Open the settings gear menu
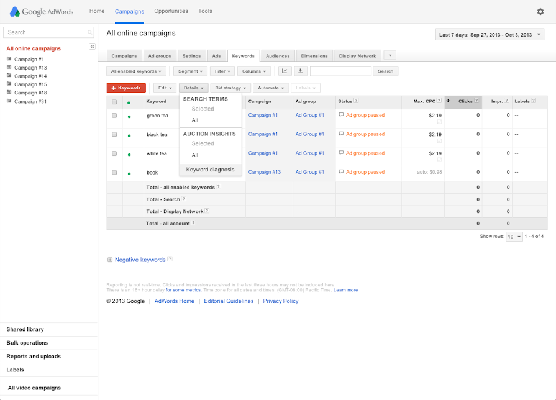The height and width of the screenshot is (400, 556). click(x=540, y=11)
